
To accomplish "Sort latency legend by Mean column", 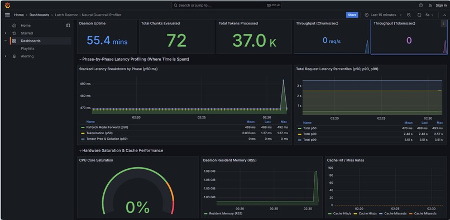I will tap(250, 122).
